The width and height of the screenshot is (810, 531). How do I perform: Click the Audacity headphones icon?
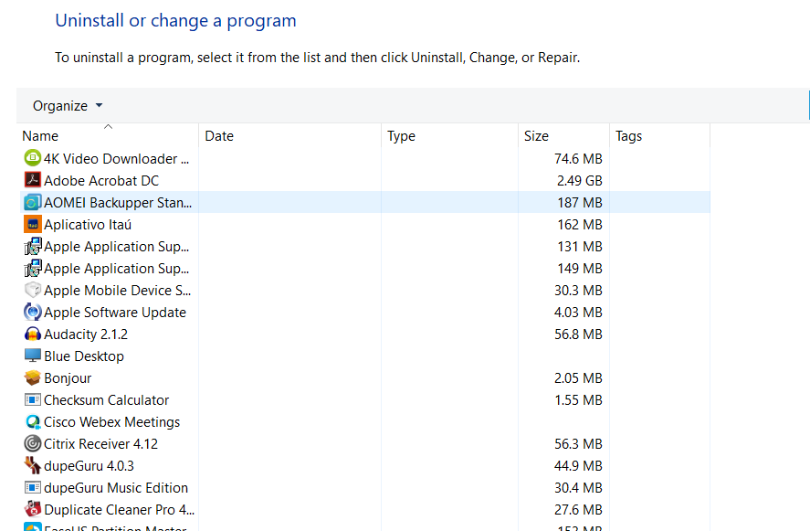pyautogui.click(x=33, y=334)
